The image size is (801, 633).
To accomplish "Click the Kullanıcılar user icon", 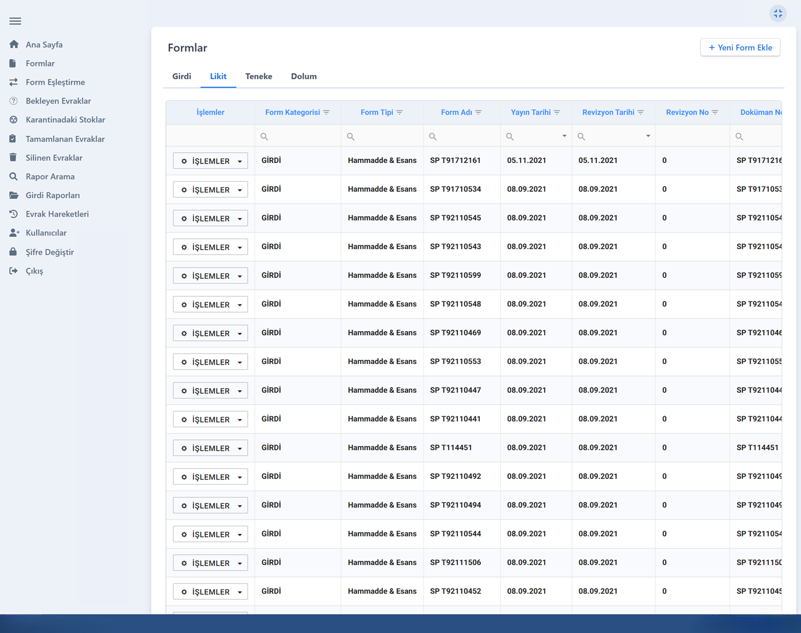I will click(x=14, y=233).
